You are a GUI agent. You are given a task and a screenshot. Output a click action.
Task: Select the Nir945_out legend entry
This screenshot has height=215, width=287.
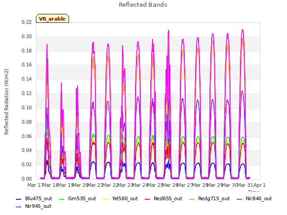point(34,206)
